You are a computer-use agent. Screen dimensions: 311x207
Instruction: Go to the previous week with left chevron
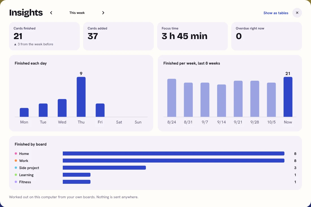coord(51,13)
